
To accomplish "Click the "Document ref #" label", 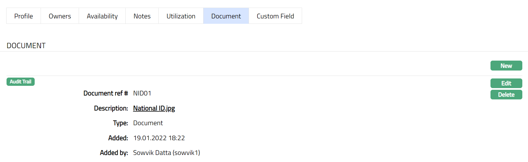I will 105,93.
